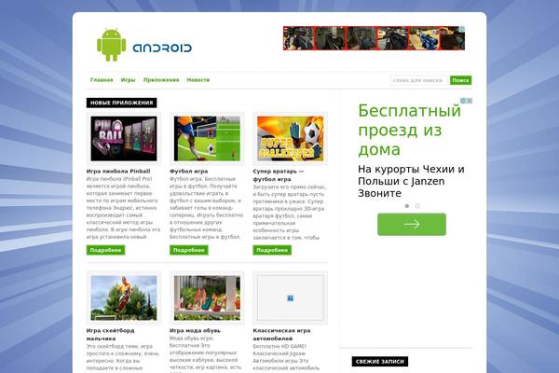
Task: Select the first ad carousel dot
Action: click(x=407, y=206)
